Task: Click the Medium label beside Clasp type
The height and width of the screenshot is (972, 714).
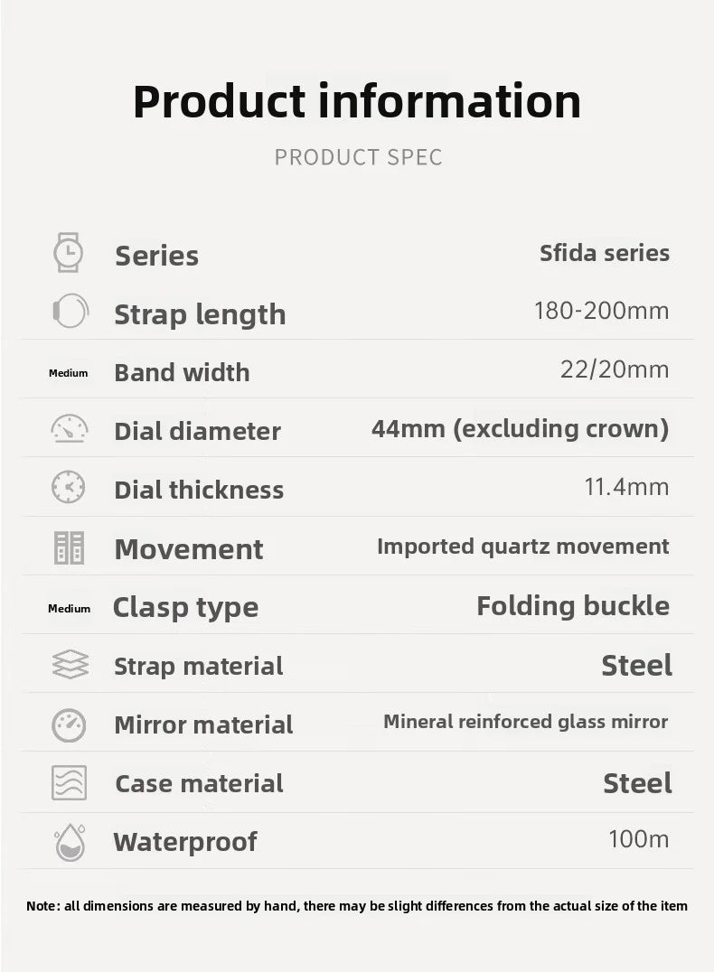Action: tap(70, 609)
